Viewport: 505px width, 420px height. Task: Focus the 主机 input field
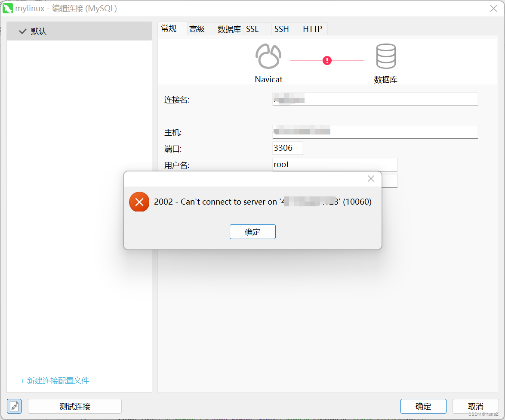tap(375, 132)
